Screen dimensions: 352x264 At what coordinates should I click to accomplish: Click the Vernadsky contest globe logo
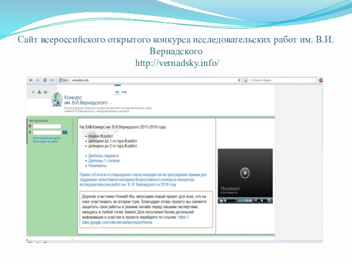click(57, 99)
